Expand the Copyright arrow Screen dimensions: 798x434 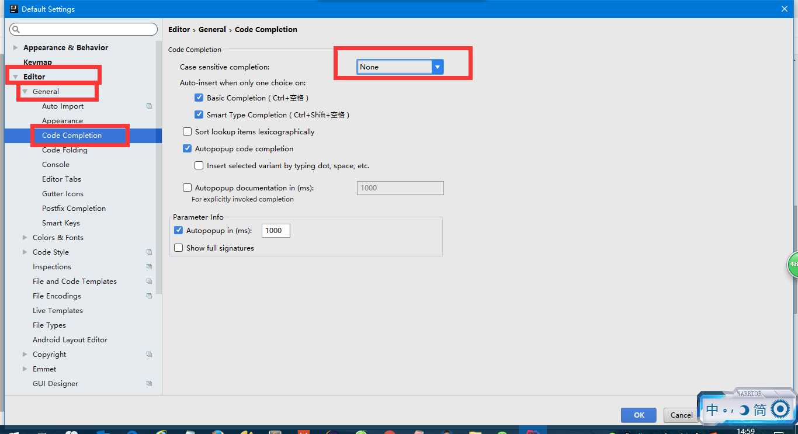click(25, 355)
